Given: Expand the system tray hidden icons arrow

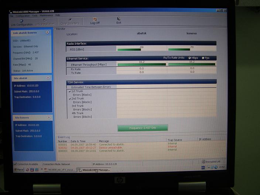Looking at the screenshot, I should 209,167.
